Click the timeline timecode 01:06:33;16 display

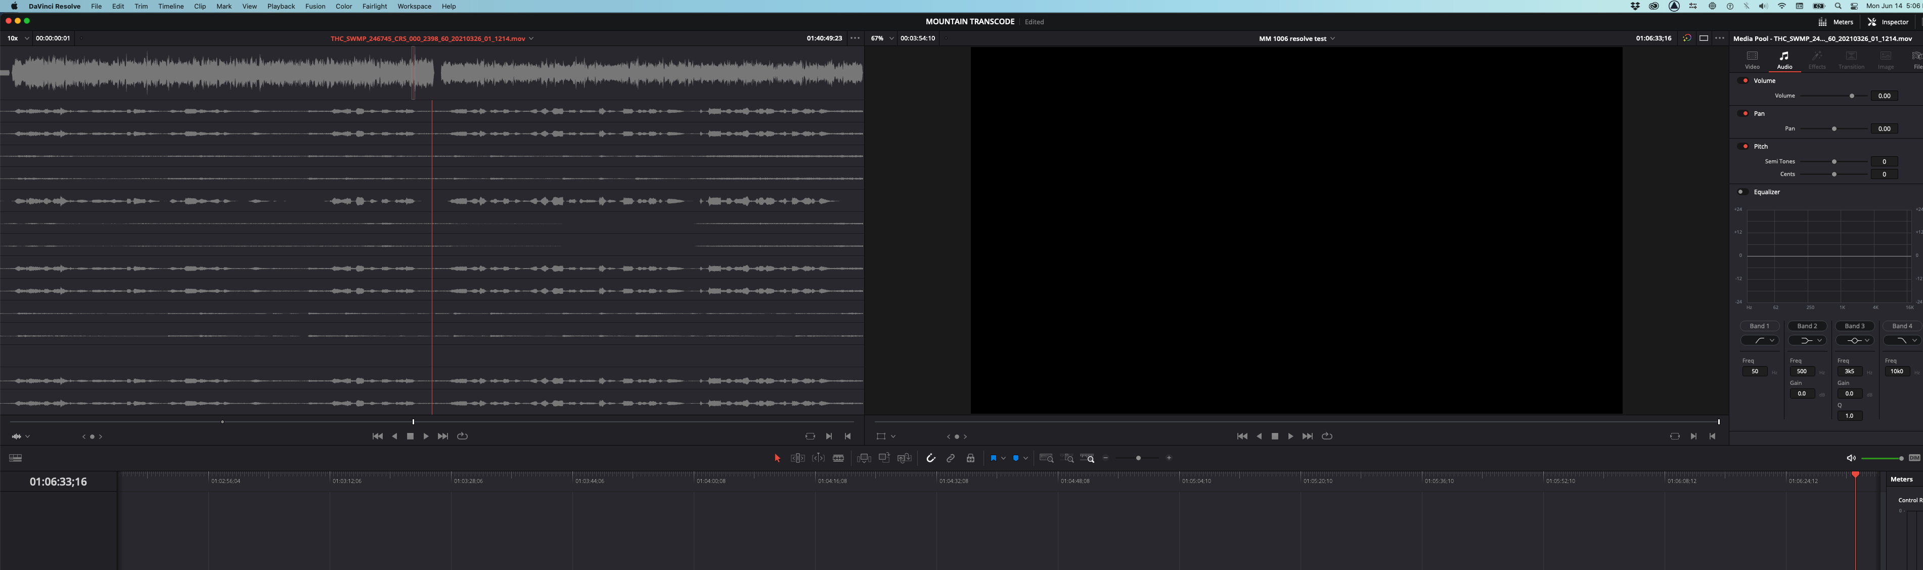coord(58,482)
